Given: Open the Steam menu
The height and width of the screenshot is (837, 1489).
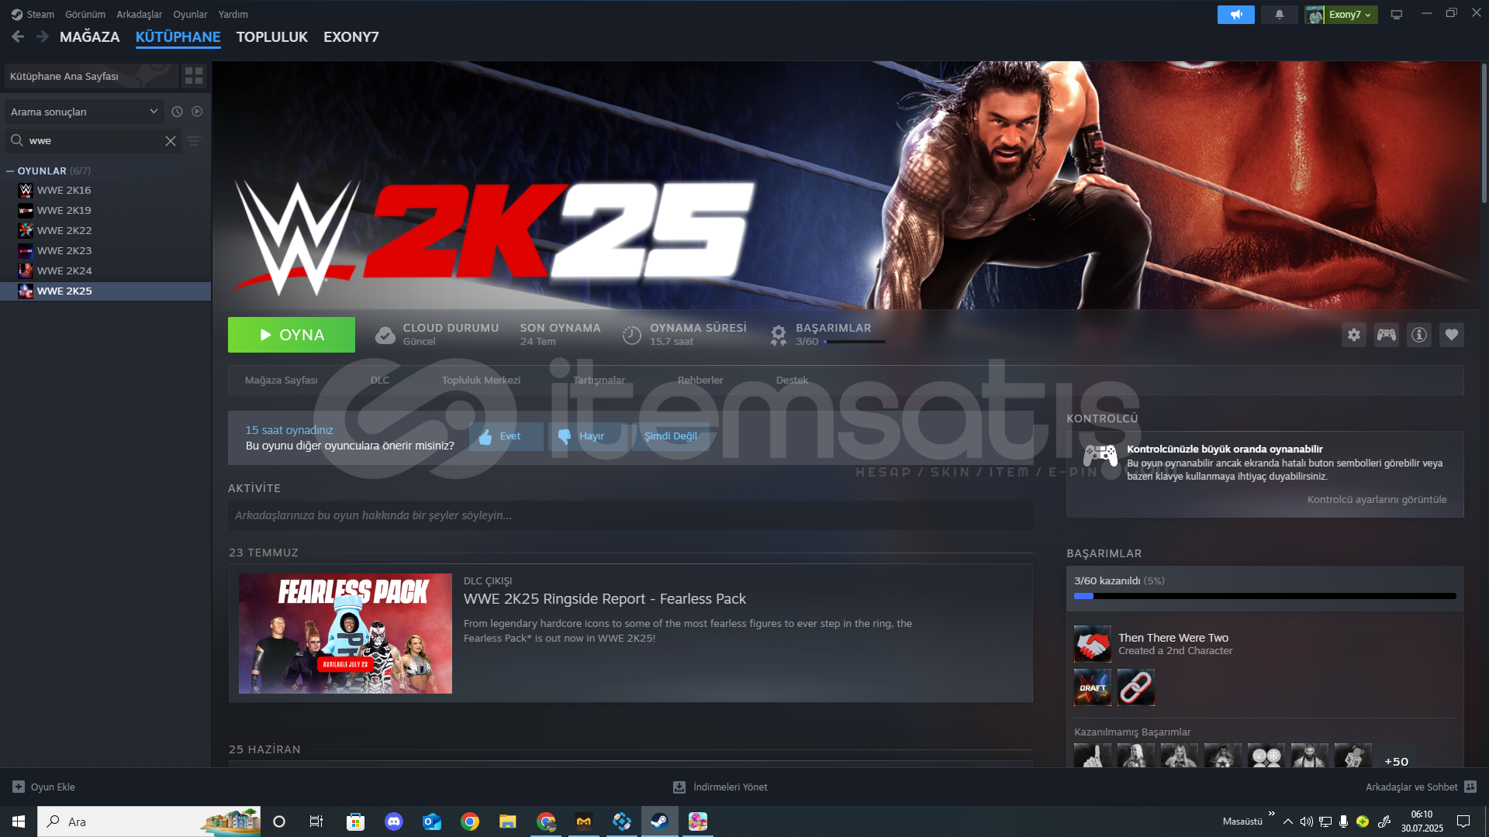Looking at the screenshot, I should point(40,14).
